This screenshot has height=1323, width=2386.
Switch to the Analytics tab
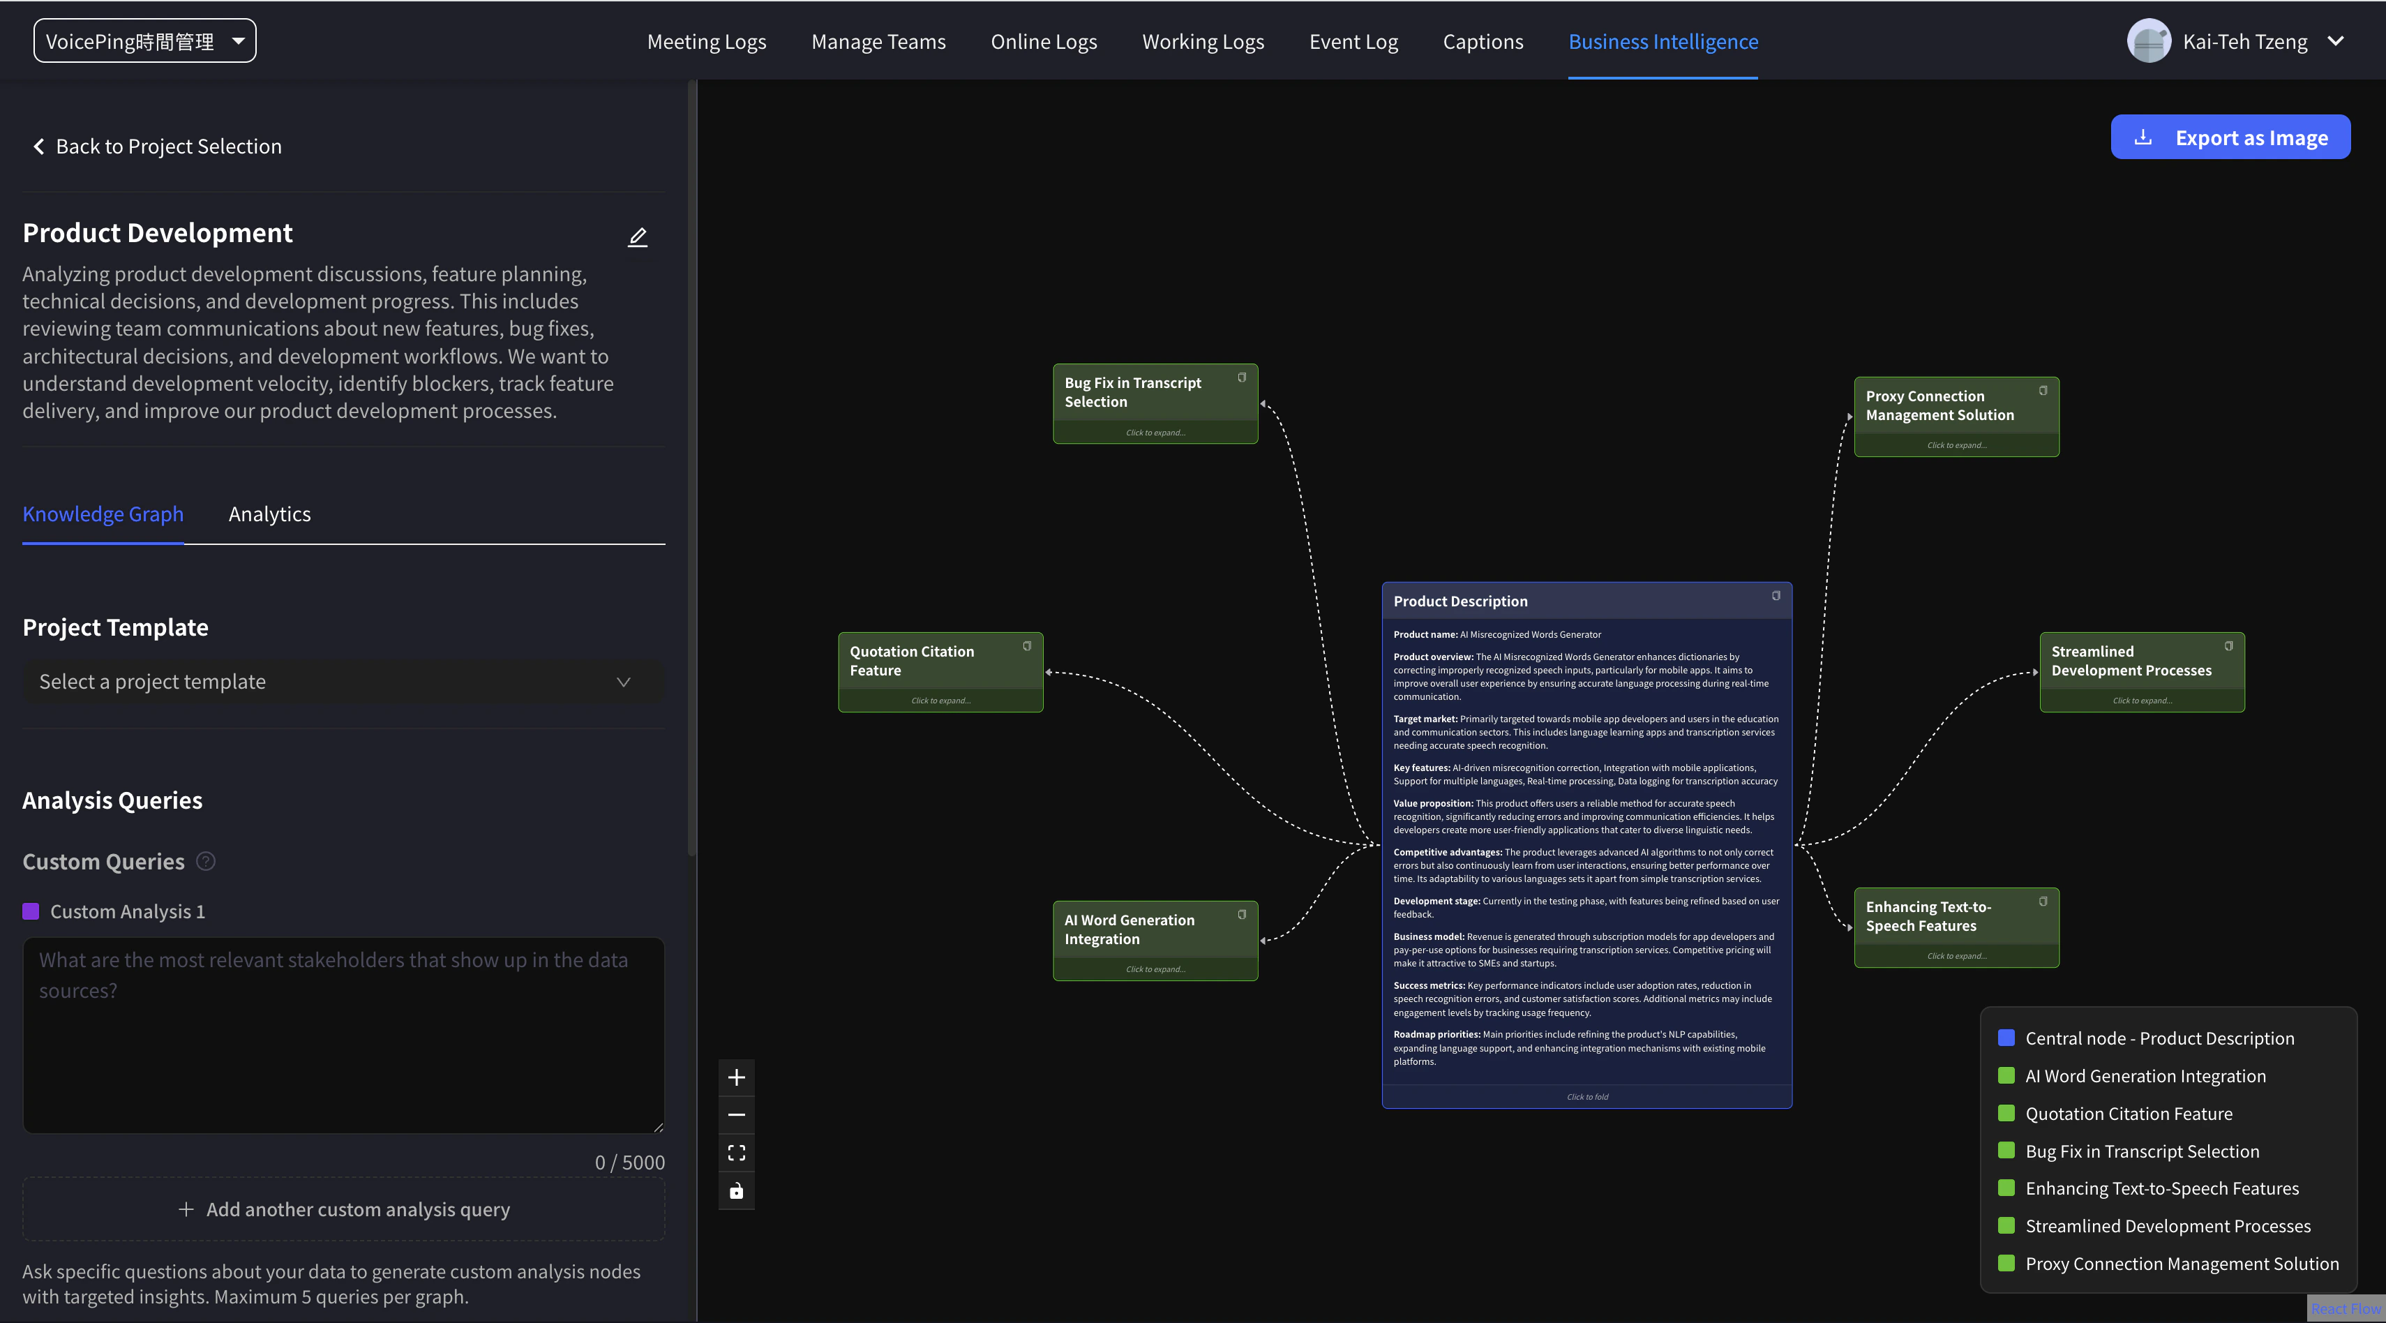point(269,514)
